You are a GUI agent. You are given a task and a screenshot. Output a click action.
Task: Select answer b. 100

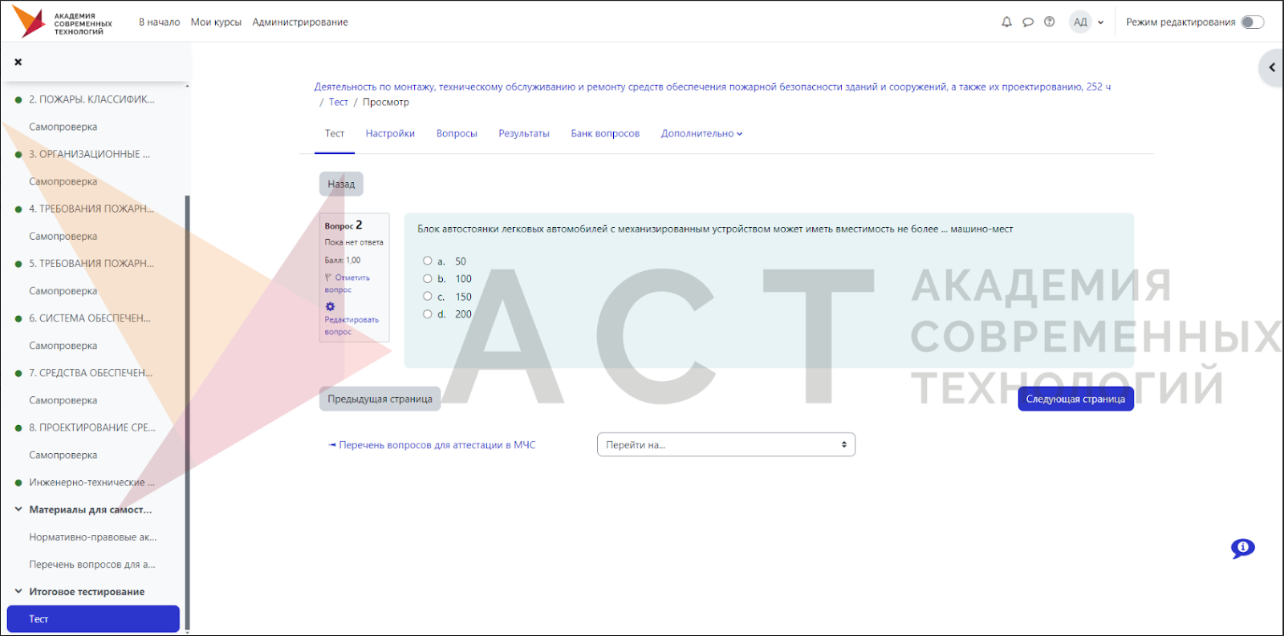click(428, 278)
